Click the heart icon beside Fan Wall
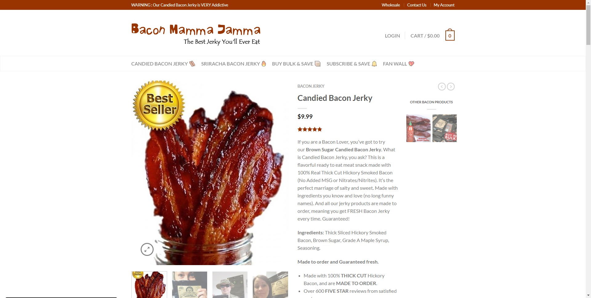This screenshot has width=591, height=298. pos(411,64)
